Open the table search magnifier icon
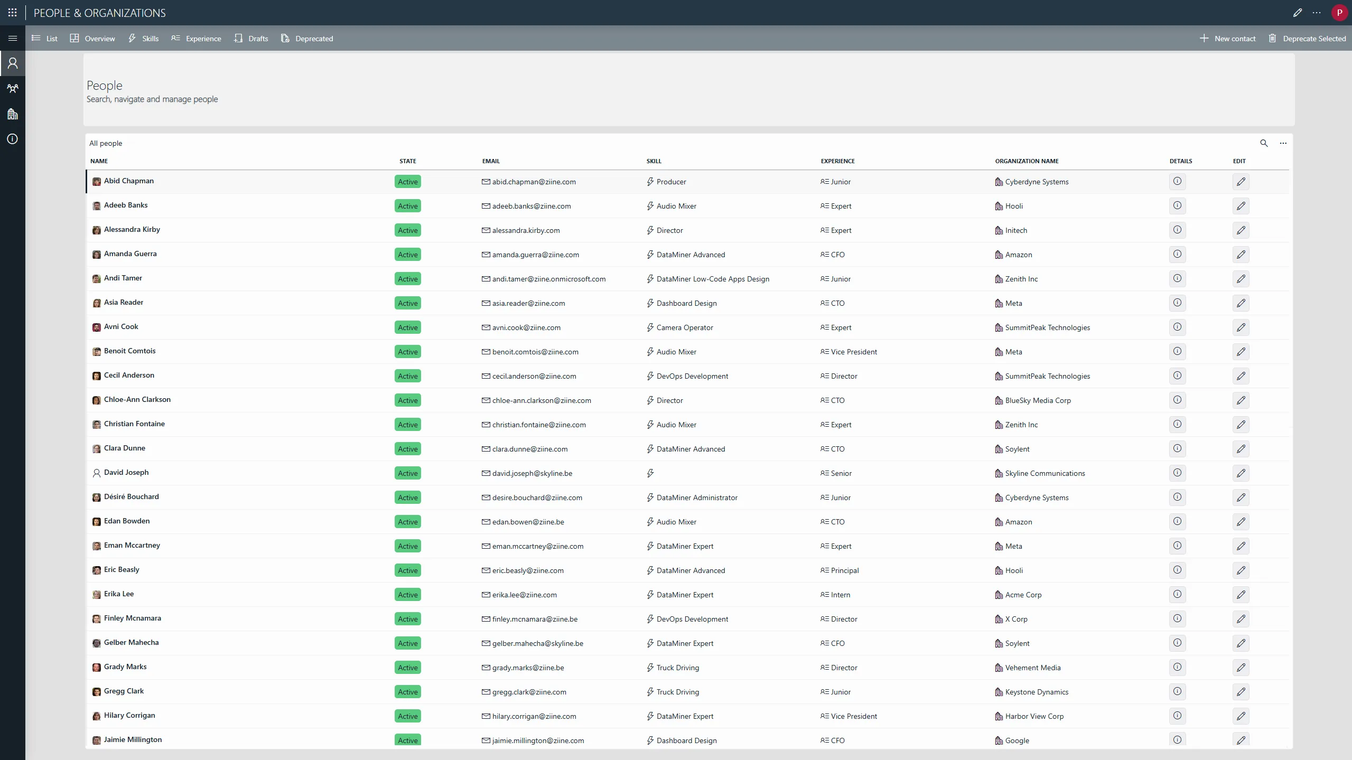Image resolution: width=1352 pixels, height=760 pixels. (x=1264, y=143)
